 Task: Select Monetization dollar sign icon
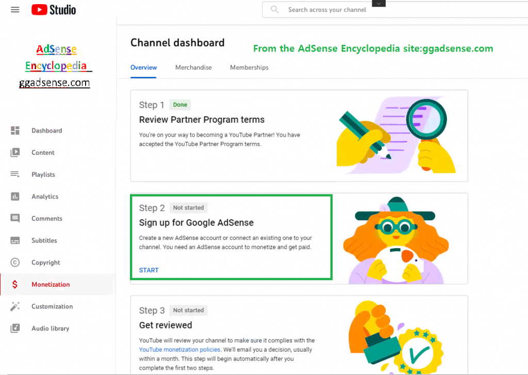15,284
